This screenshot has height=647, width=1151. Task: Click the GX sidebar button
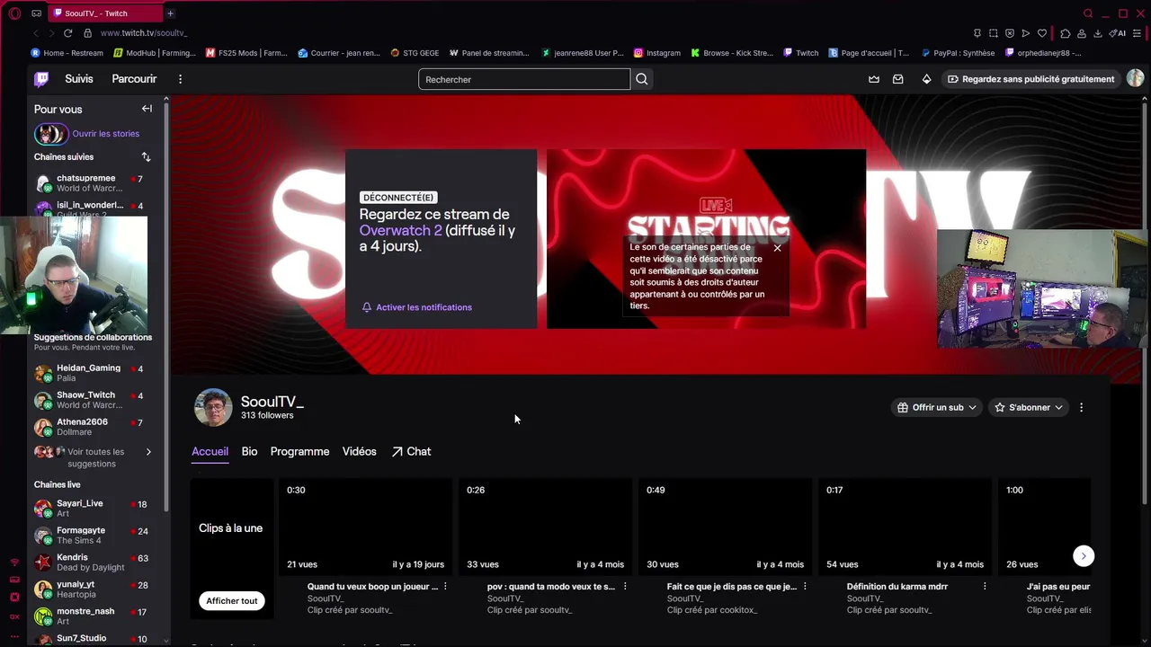coord(14,616)
